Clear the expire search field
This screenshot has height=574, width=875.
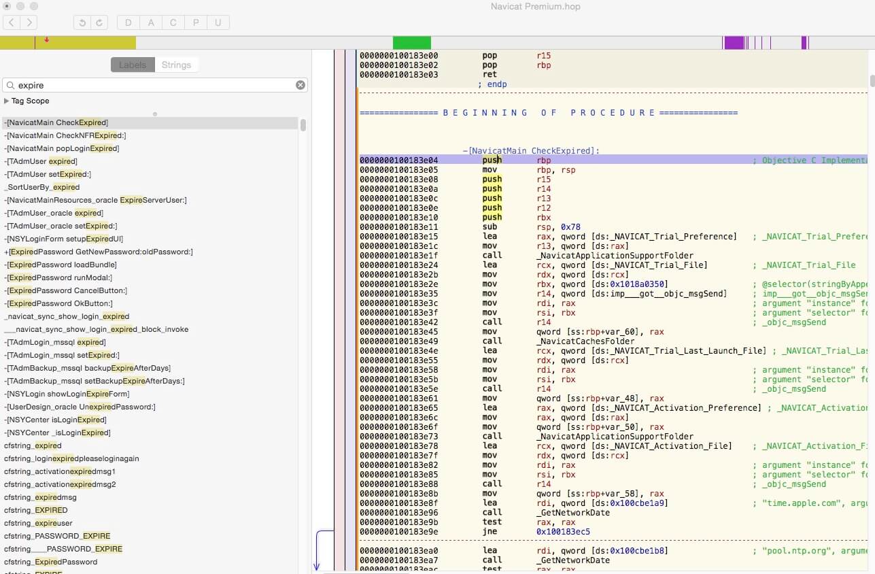click(301, 85)
